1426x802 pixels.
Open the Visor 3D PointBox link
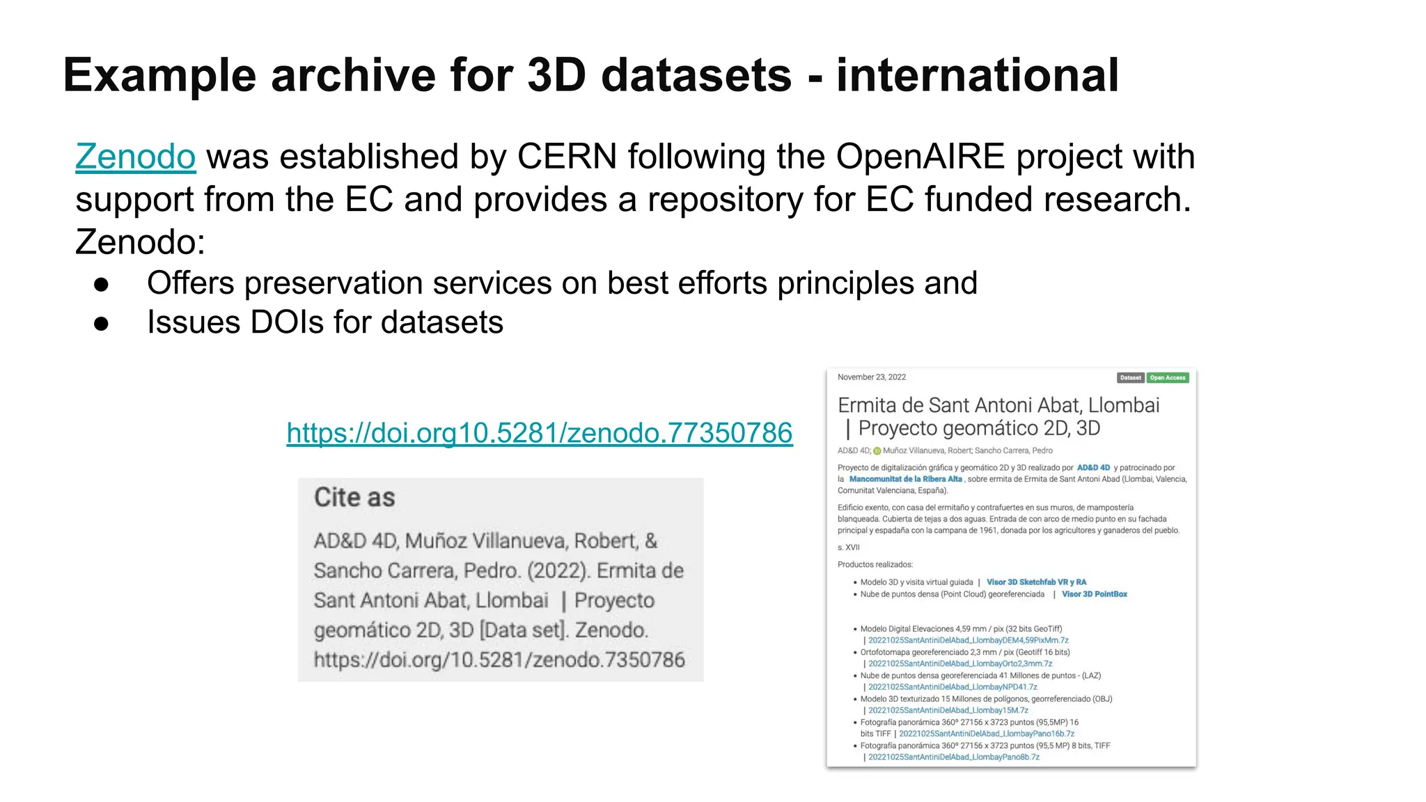1094,594
